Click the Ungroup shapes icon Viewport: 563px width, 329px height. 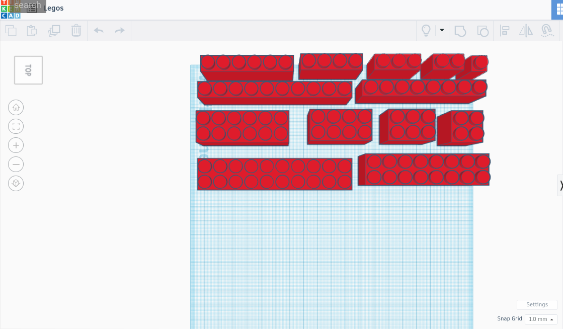coord(482,31)
